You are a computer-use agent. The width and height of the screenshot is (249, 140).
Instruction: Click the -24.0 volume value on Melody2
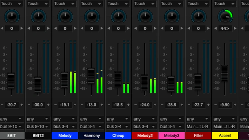pos(145,105)
